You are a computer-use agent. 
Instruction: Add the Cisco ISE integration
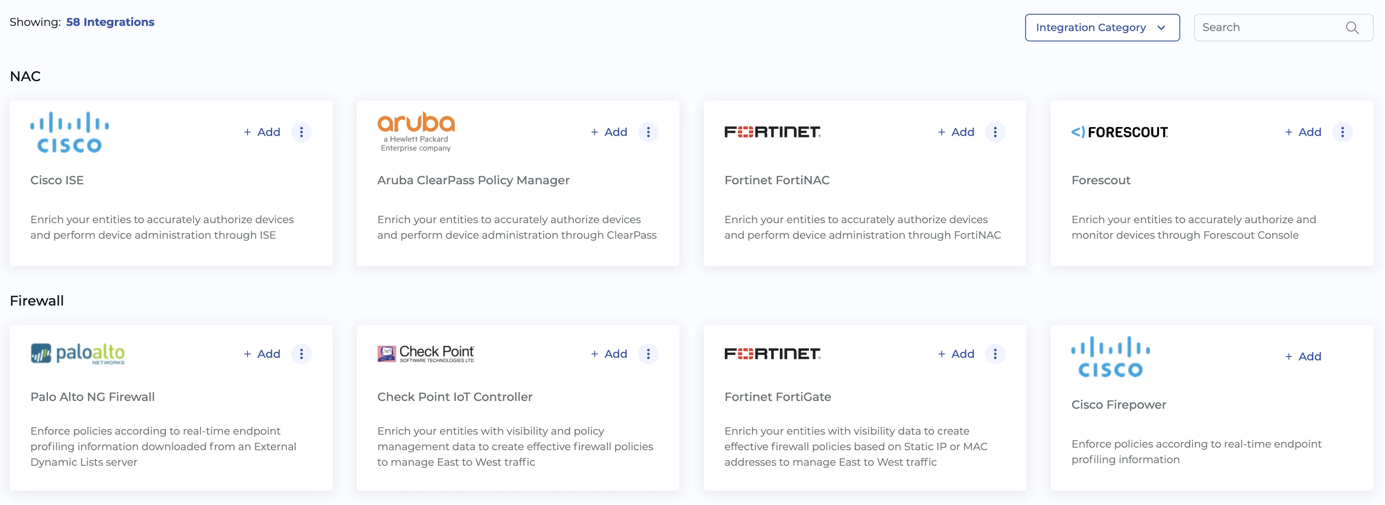click(262, 132)
